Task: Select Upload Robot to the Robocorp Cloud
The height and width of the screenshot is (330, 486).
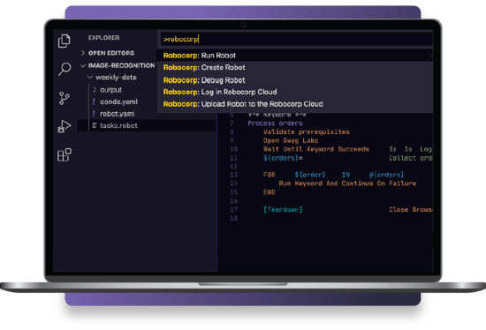Action: 294,104
